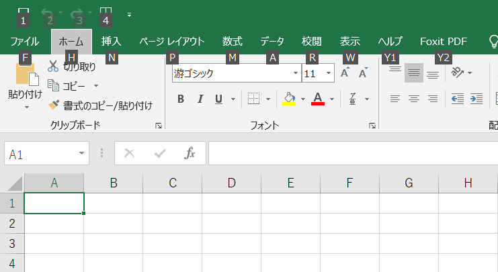The width and height of the screenshot is (498, 272).
Task: Click the increase font size icon
Action: click(x=345, y=73)
